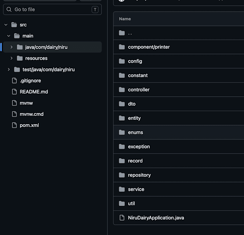
Task: Open mvnw from the file tree
Action: tap(26, 103)
